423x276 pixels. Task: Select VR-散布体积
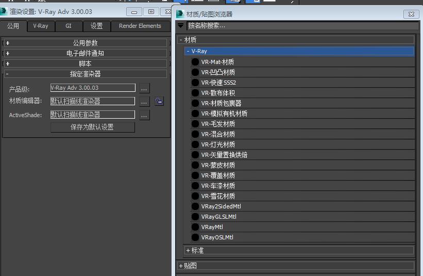pos(302,93)
